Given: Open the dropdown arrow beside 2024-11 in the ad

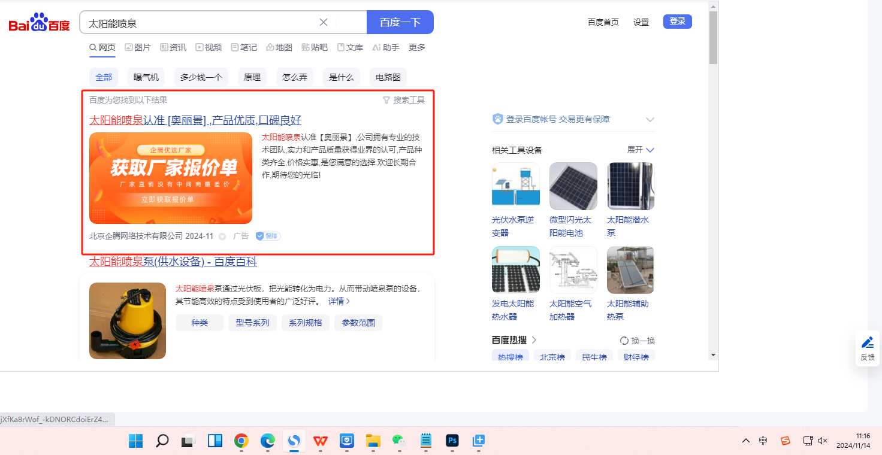Looking at the screenshot, I should pos(222,236).
